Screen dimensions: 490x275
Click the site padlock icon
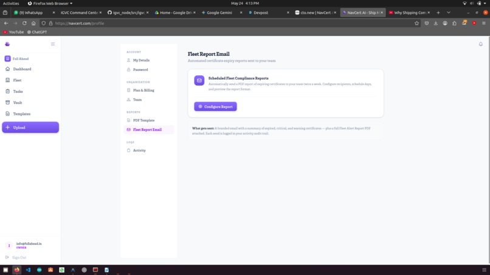50,23
